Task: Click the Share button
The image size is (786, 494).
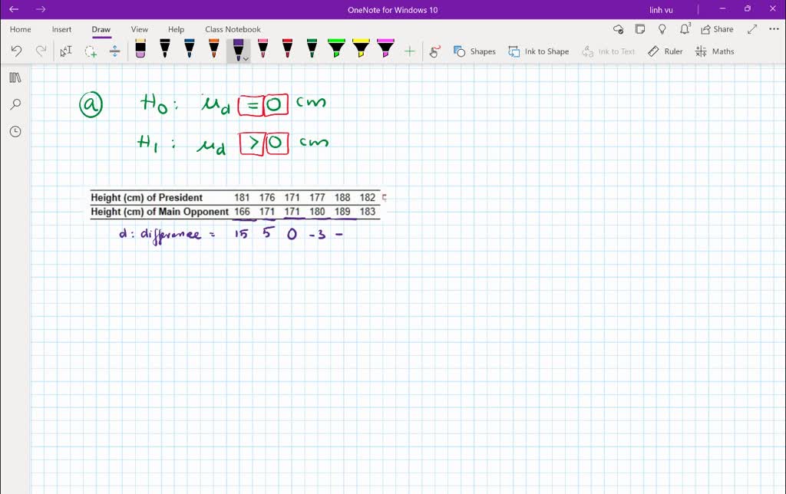Action: click(716, 29)
